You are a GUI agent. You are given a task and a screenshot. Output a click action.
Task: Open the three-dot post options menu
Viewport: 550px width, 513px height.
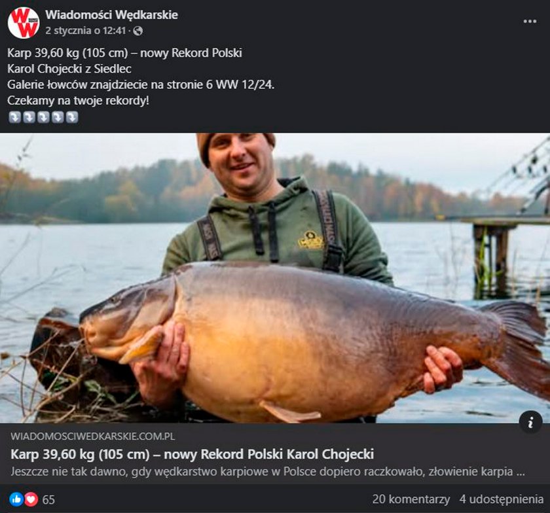(530, 22)
